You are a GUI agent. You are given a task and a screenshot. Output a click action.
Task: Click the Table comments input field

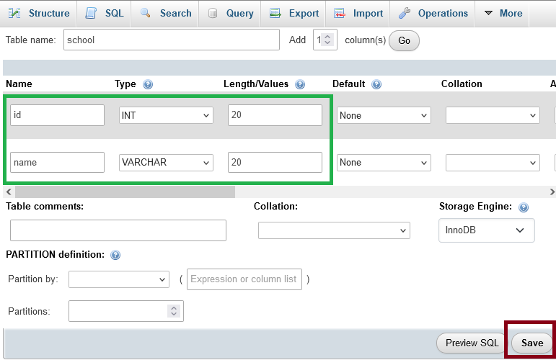coord(118,230)
